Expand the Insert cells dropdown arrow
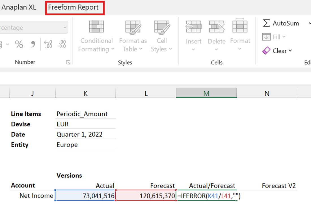 [193, 49]
